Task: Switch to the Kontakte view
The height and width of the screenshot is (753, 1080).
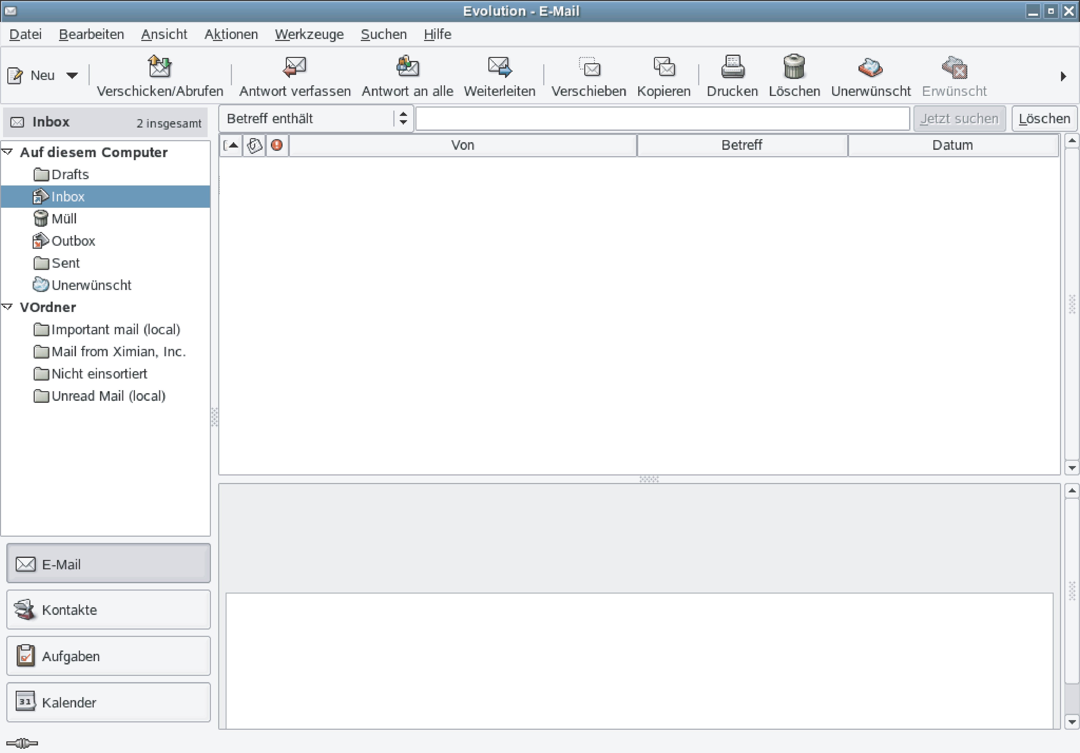Action: [x=108, y=609]
